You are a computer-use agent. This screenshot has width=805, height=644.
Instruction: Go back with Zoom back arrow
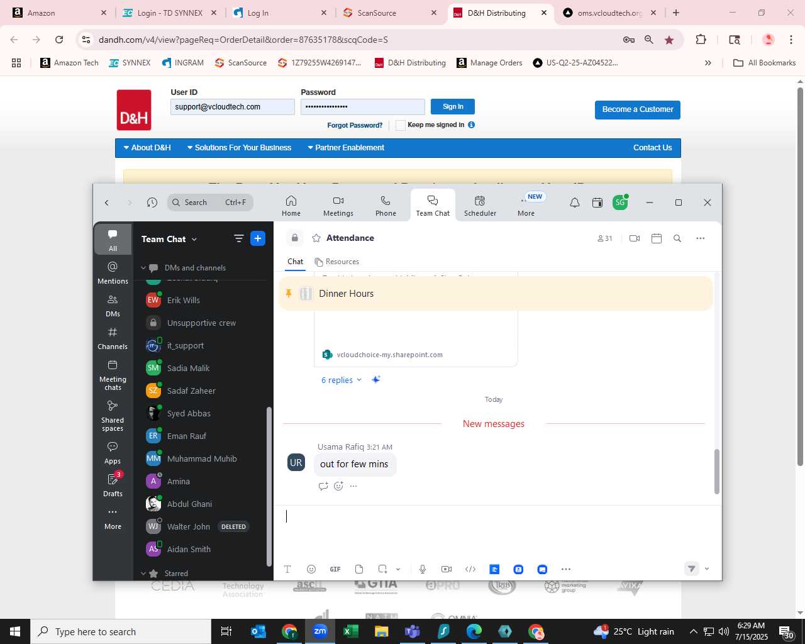(107, 203)
